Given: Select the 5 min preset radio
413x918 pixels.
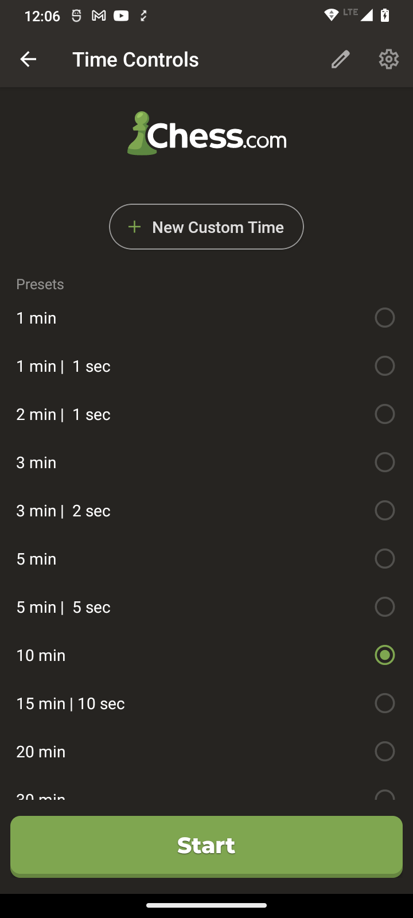Looking at the screenshot, I should [384, 559].
